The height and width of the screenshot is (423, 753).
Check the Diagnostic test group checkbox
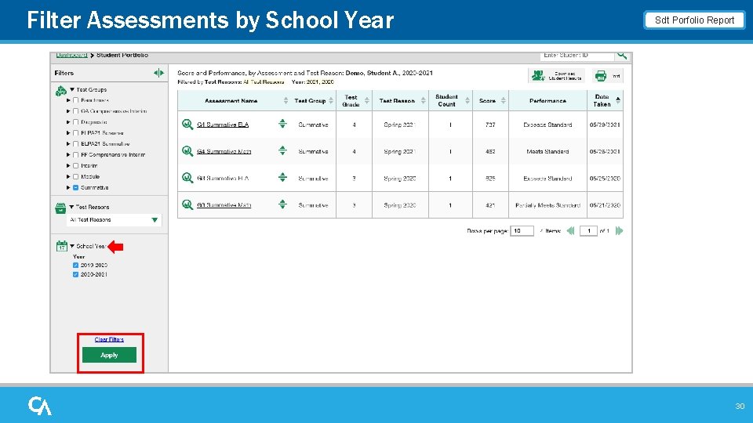[75, 122]
